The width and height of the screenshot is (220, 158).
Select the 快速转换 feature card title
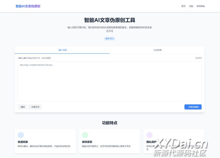(x=23, y=142)
